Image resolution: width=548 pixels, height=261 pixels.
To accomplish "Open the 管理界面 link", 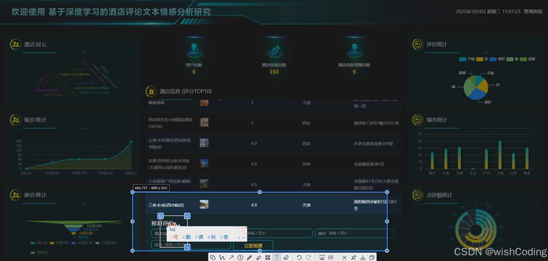I will pos(533,12).
